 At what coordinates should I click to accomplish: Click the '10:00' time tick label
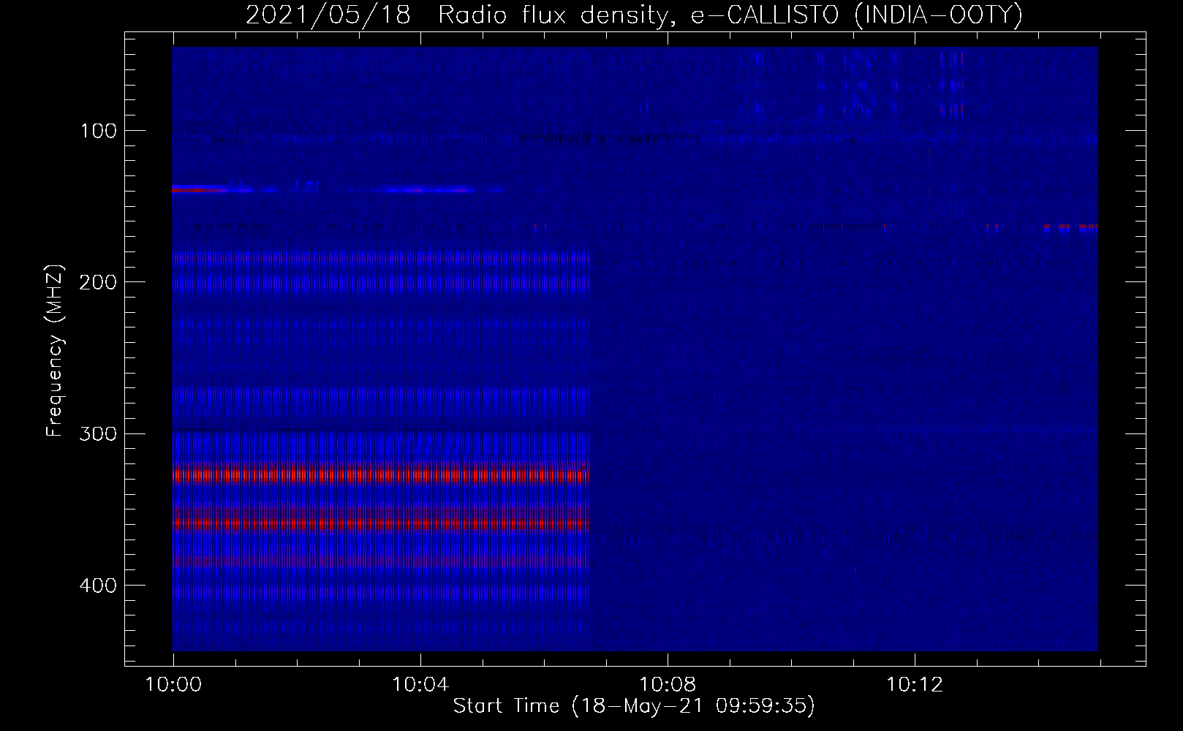tap(174, 685)
